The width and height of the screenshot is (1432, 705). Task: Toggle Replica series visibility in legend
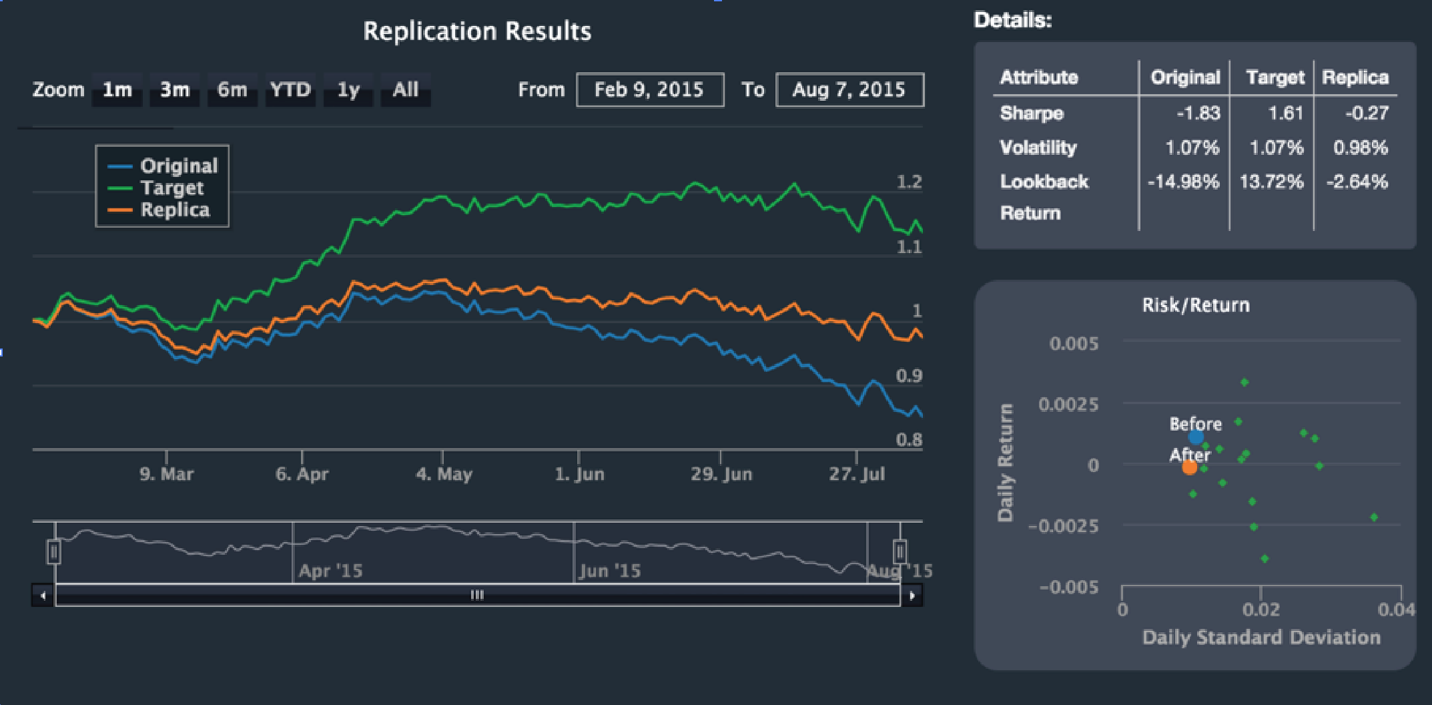tap(175, 210)
